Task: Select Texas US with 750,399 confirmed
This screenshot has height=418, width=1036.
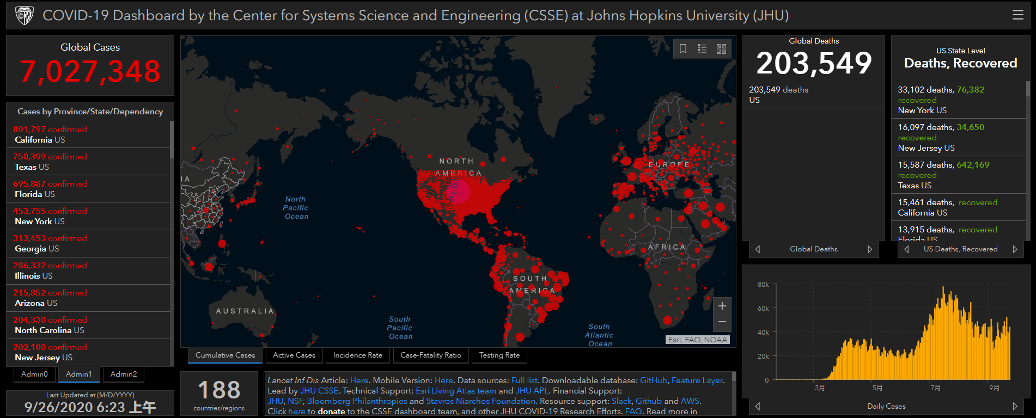Action: [88, 162]
